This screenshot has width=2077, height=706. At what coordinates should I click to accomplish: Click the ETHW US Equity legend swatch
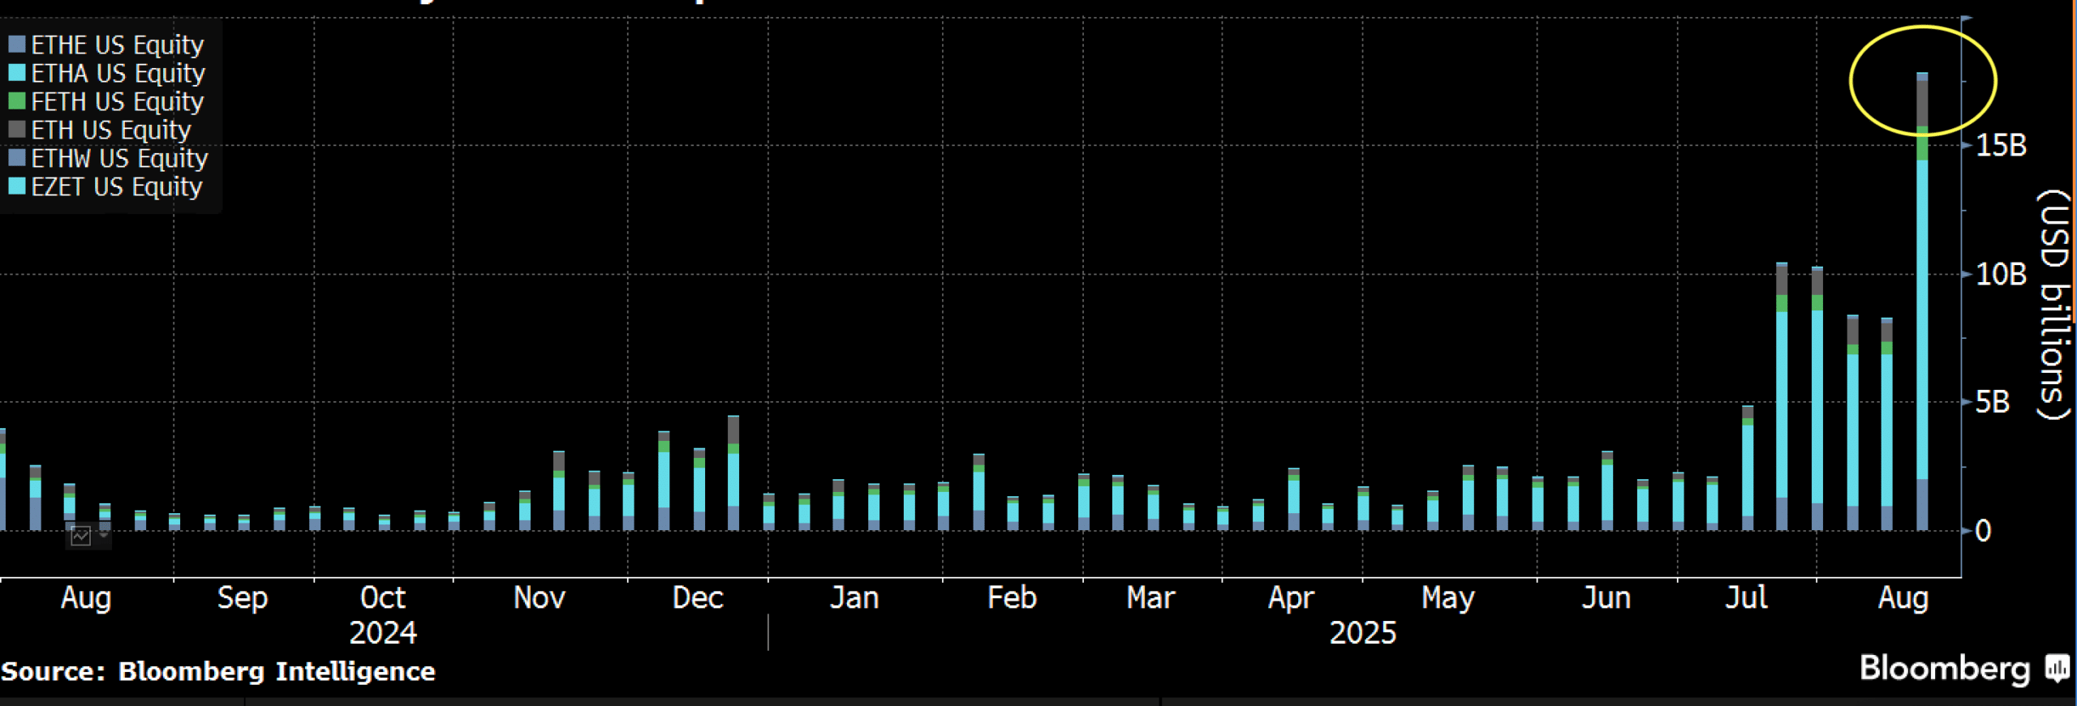tap(17, 158)
